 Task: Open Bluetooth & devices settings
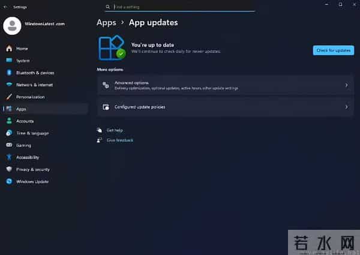(46, 73)
